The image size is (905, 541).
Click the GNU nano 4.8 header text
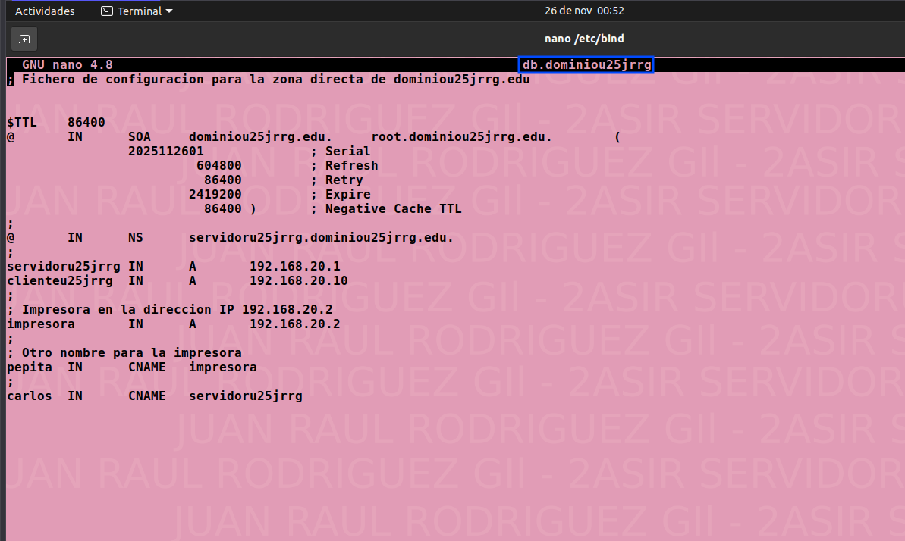click(67, 64)
